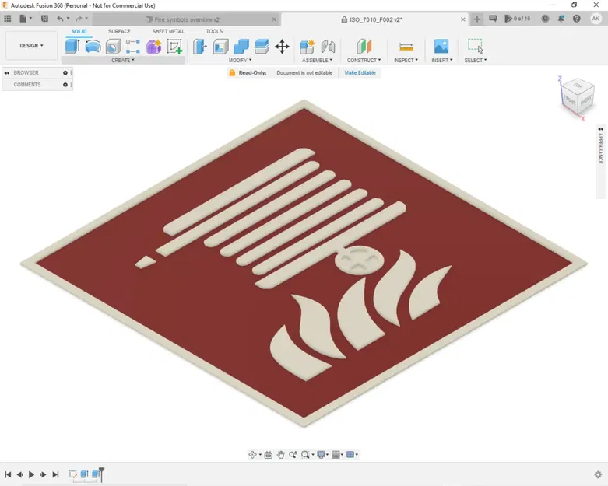Viewport: 608px width, 486px height.
Task: Jump timeline to the beginning
Action: coord(8,474)
